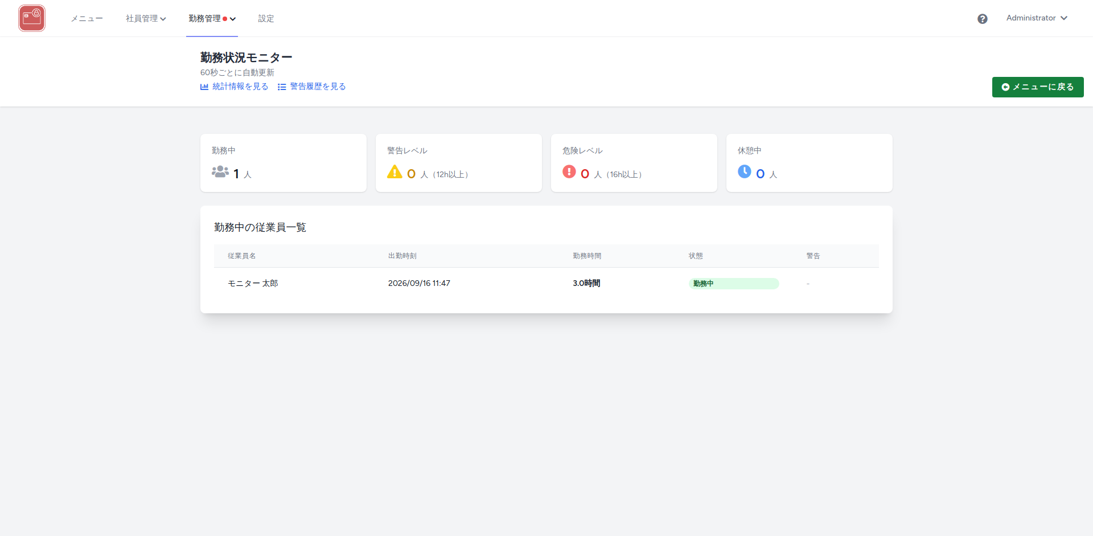Open the Administrator account dropdown

[1037, 18]
